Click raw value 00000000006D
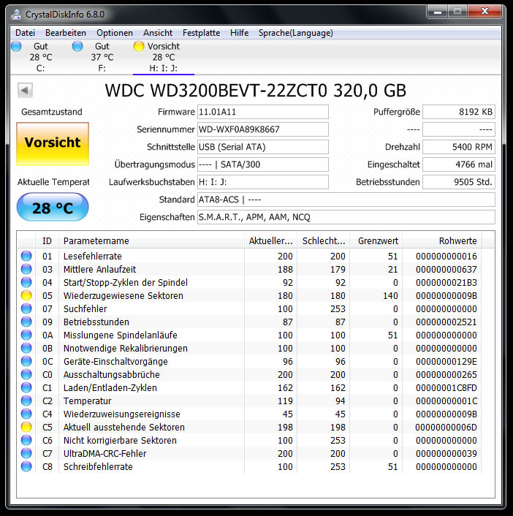Screen dimensions: 513x516 446,427
